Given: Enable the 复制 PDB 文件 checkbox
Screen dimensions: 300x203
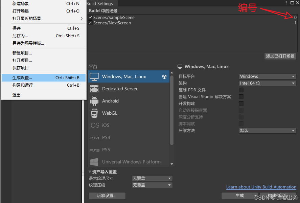Looking at the screenshot, I should 241,90.
